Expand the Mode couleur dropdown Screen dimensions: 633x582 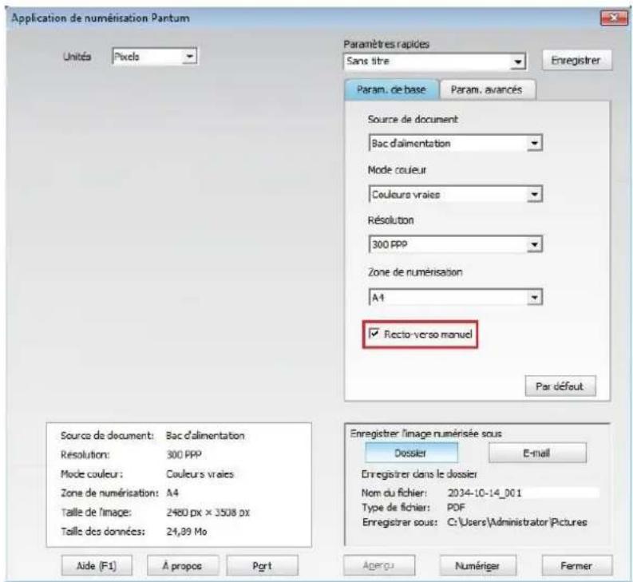coord(456,194)
